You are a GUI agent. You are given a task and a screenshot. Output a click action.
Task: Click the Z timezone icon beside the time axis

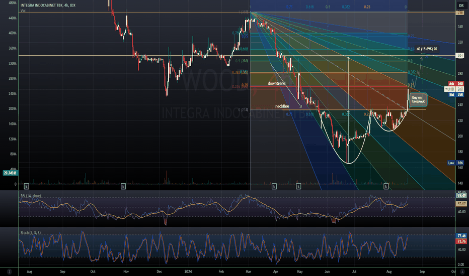click(x=9, y=272)
